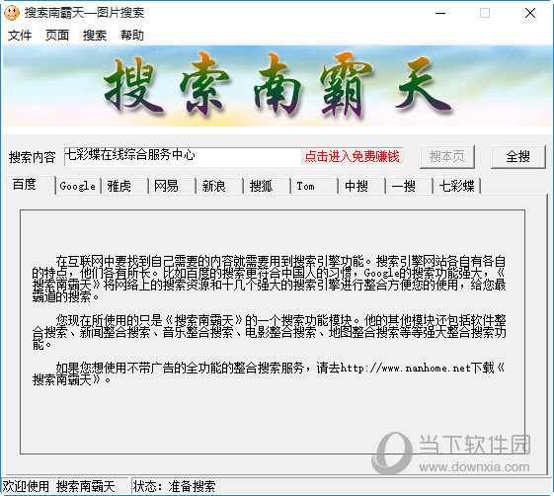Minimize the 搜索南霸天 window
Viewport: 554px width, 496px height.
[440, 14]
